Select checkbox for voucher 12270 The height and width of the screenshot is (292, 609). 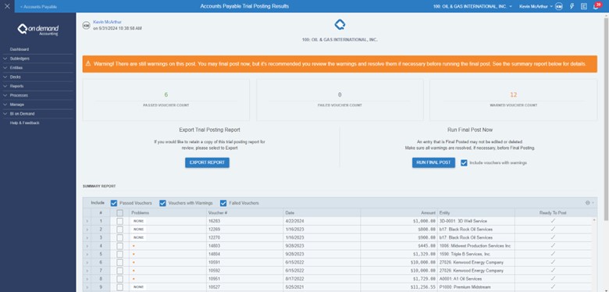click(119, 237)
